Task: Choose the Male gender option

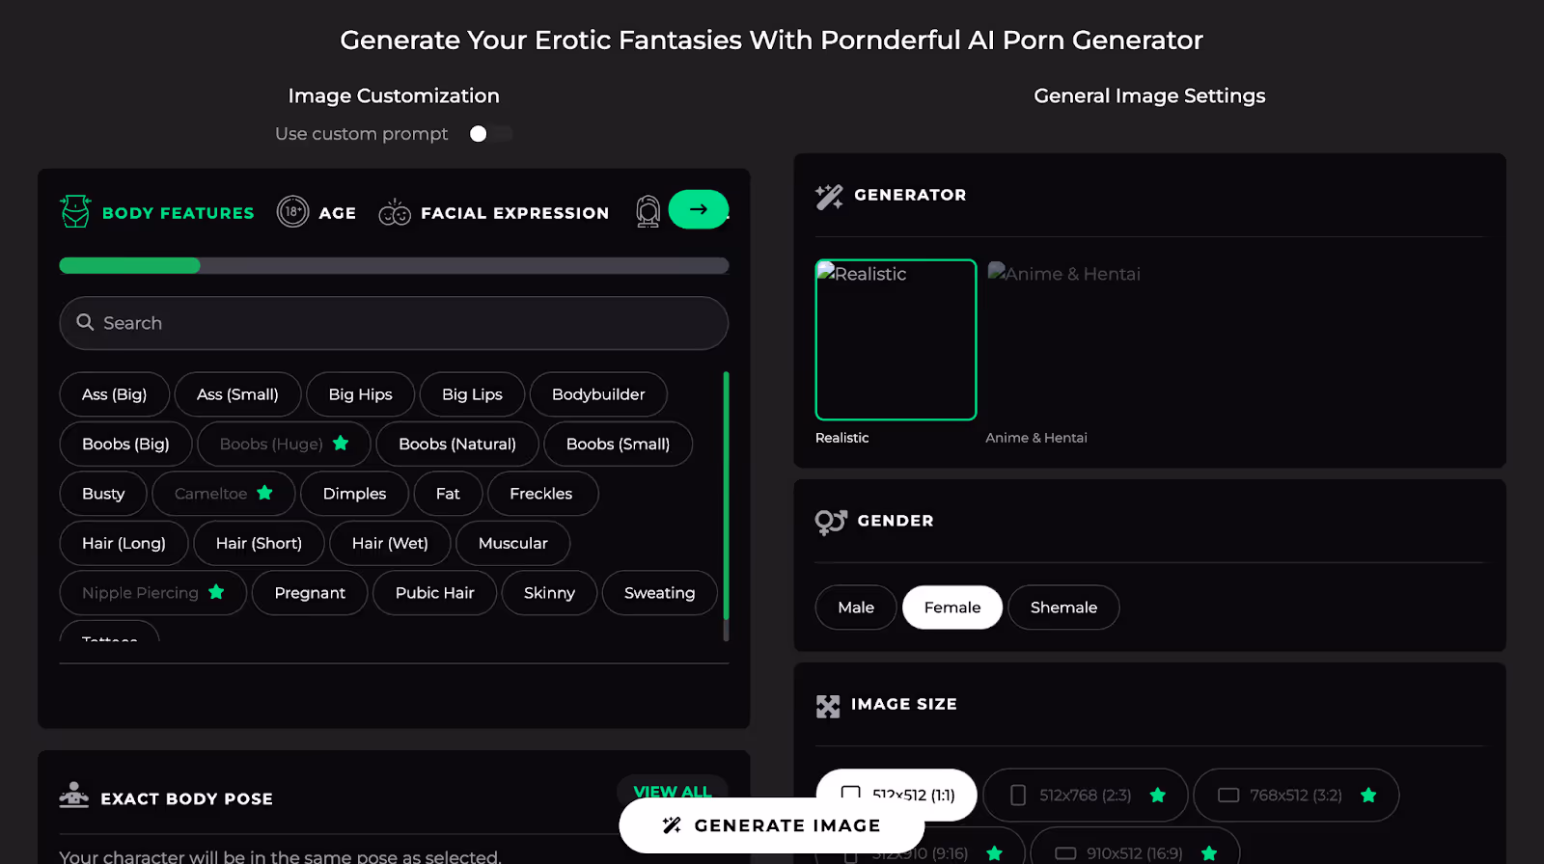Action: pos(856,607)
